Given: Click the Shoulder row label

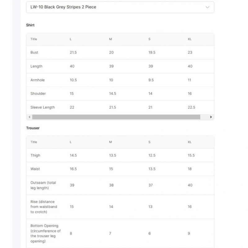Looking at the screenshot, I should click(38, 93).
